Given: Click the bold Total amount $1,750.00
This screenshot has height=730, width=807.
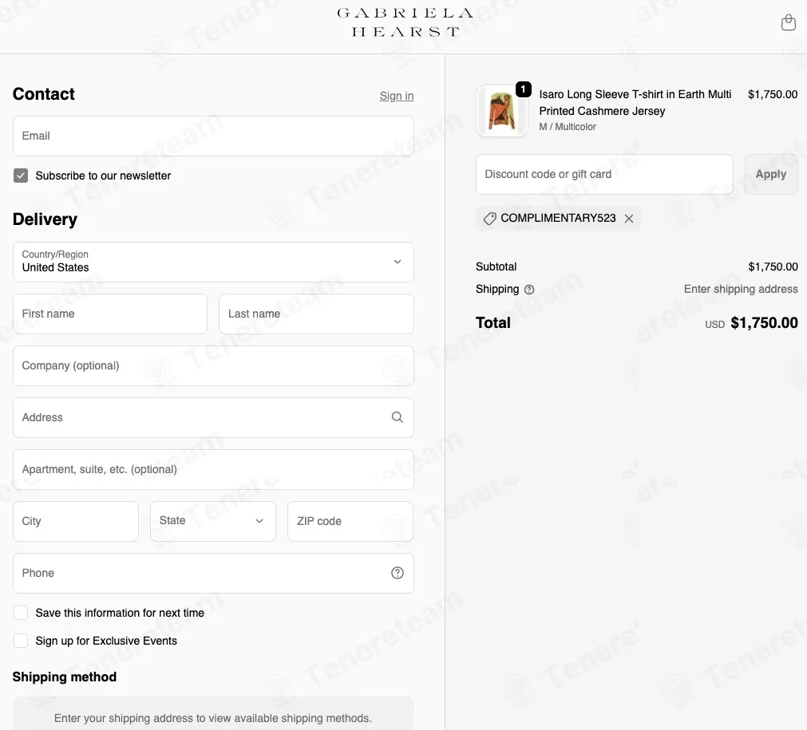Looking at the screenshot, I should click(764, 322).
